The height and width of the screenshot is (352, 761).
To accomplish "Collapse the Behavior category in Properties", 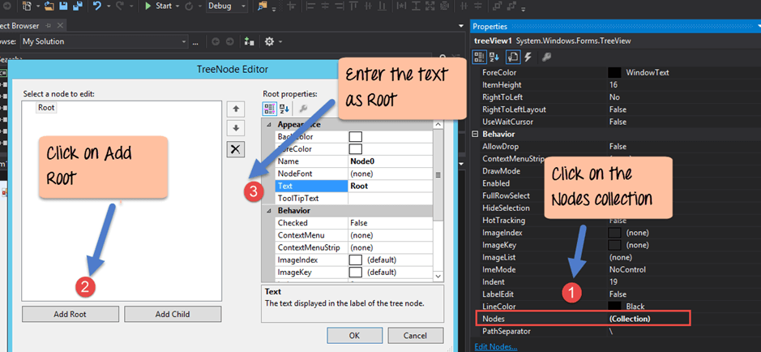I will click(x=475, y=134).
